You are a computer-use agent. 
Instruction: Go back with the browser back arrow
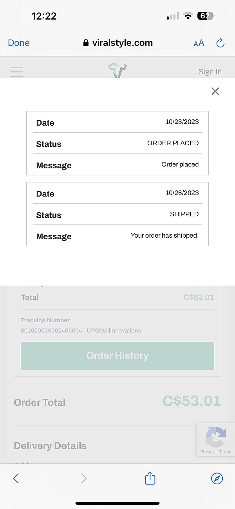coord(16,478)
